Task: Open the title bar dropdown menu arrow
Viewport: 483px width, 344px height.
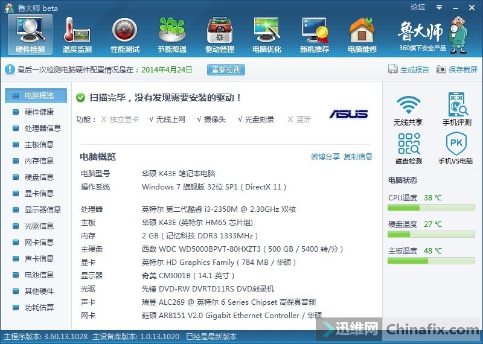Action: [440, 7]
